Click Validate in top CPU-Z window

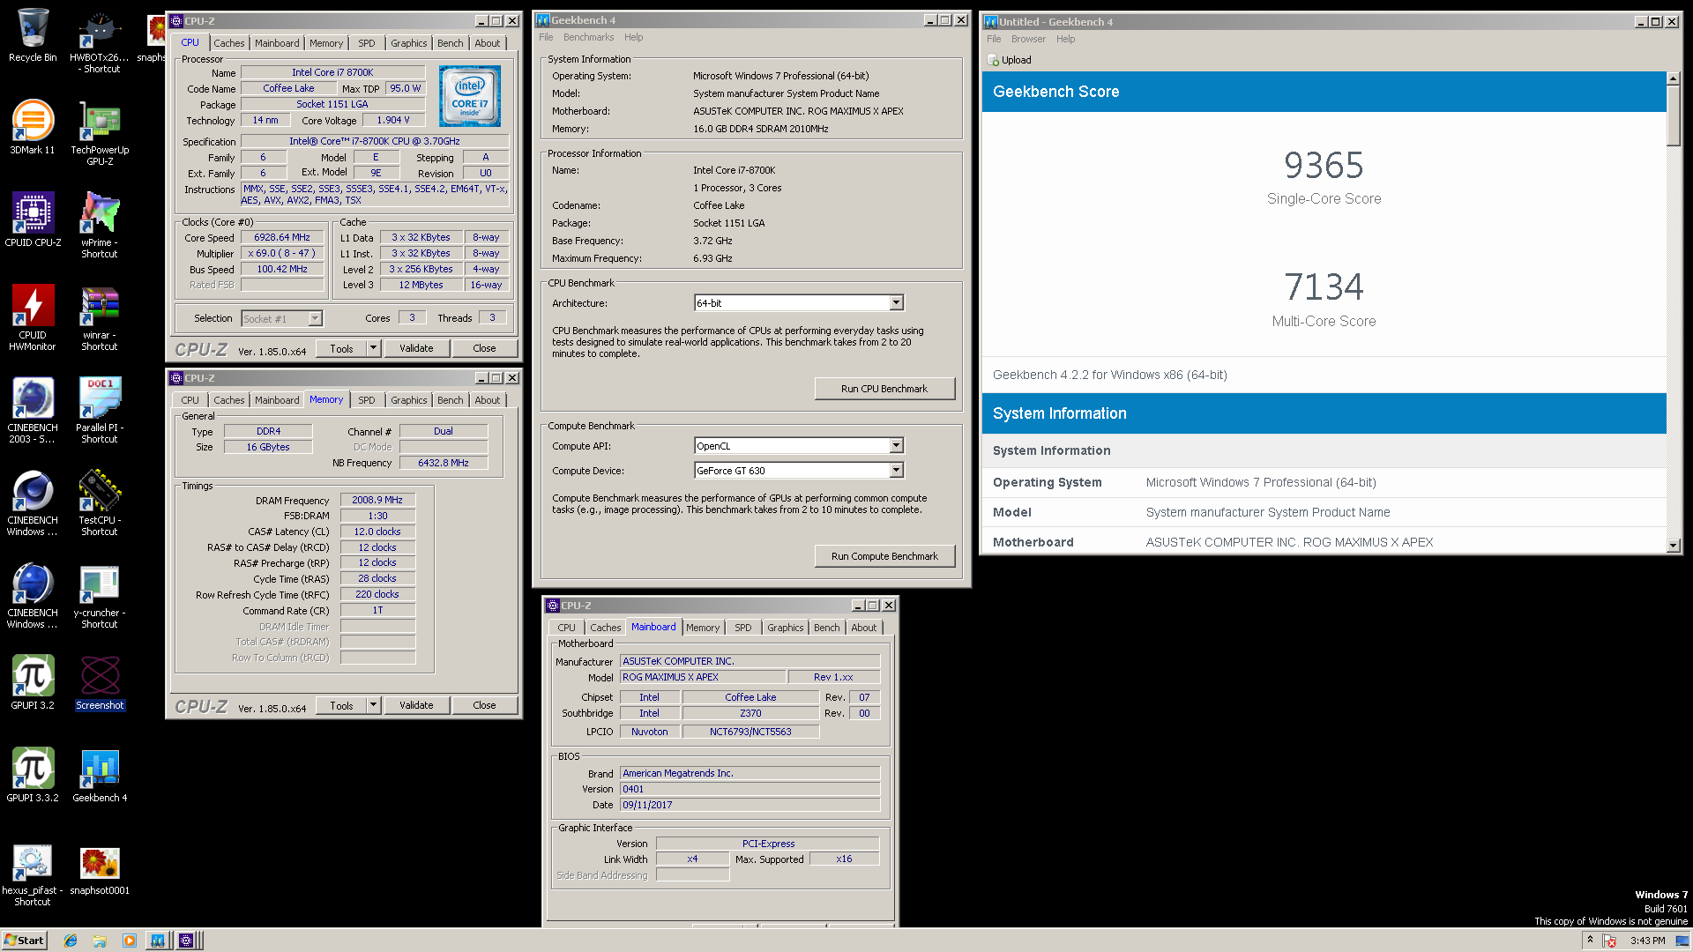[416, 348]
